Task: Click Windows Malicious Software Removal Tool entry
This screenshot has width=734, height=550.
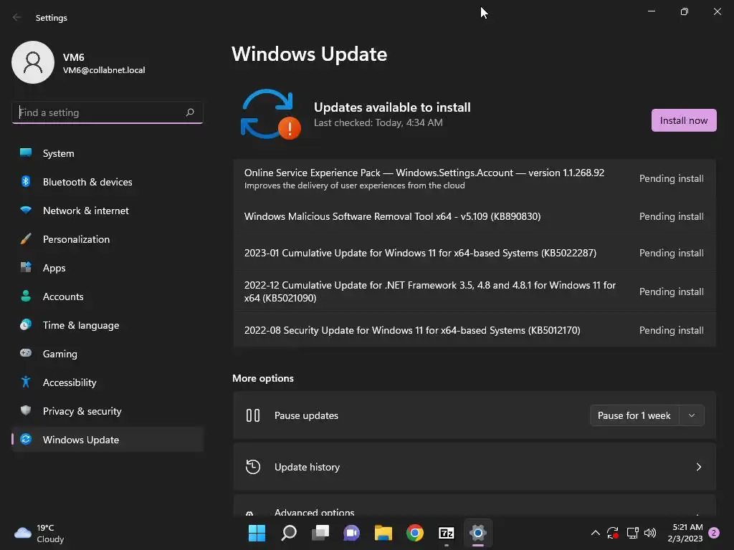Action: point(475,216)
